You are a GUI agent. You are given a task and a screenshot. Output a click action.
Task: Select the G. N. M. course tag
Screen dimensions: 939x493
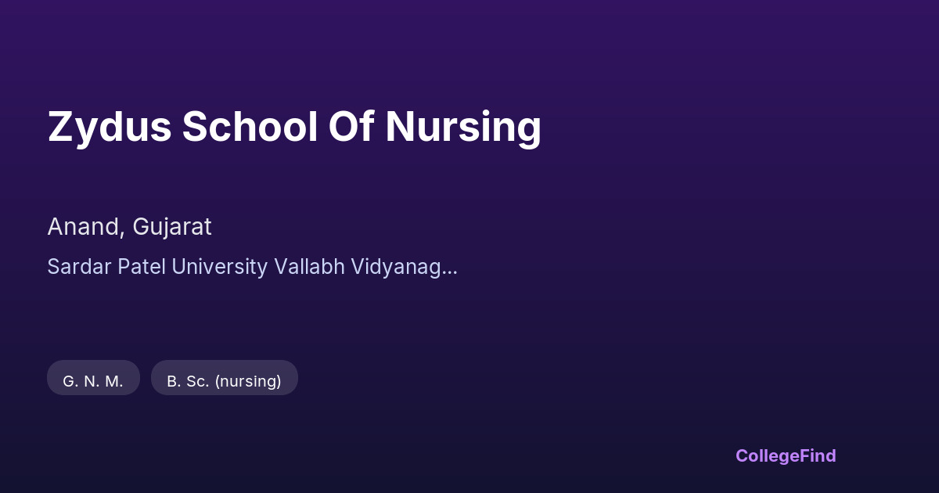(x=93, y=381)
